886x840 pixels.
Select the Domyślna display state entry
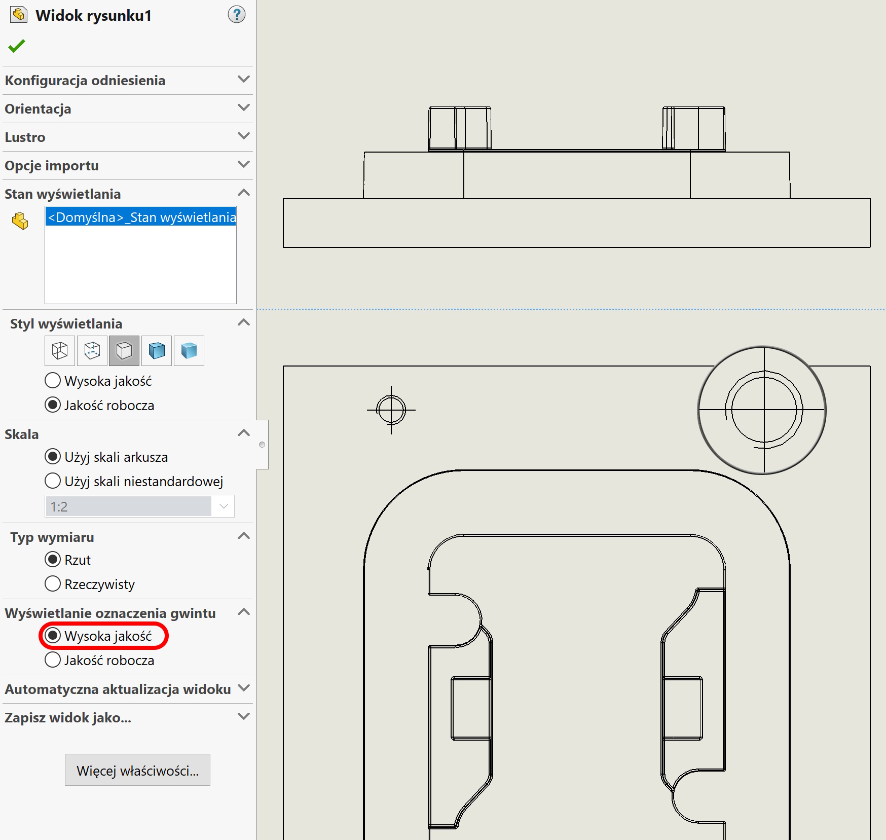pos(141,217)
